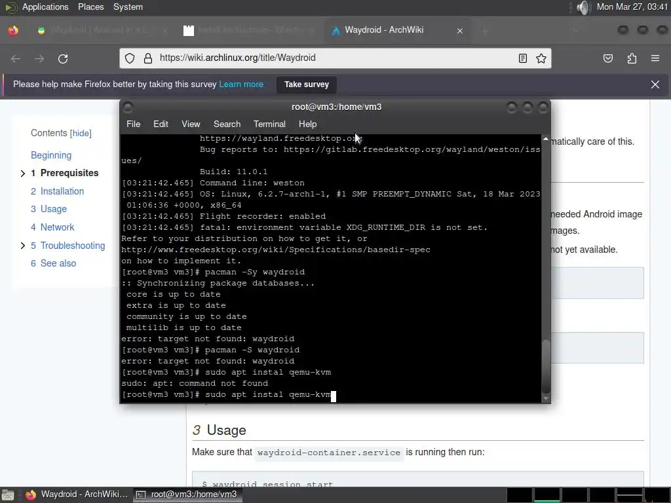Screen dimensions: 671x503
Task: Reload the ArchWiki page
Action: click(x=63, y=58)
